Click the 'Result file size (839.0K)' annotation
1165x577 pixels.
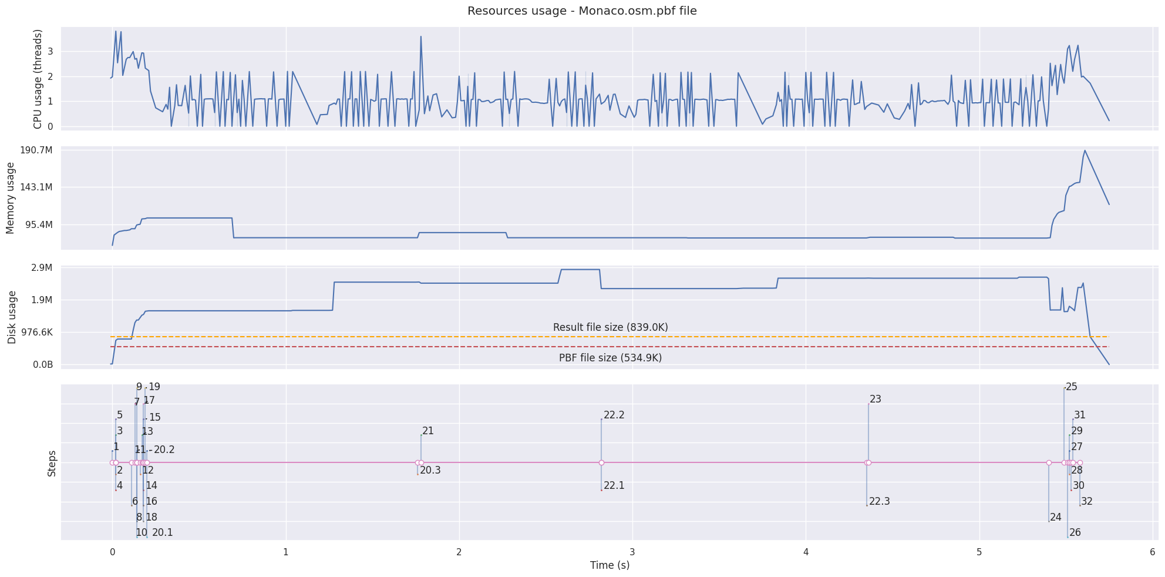611,327
